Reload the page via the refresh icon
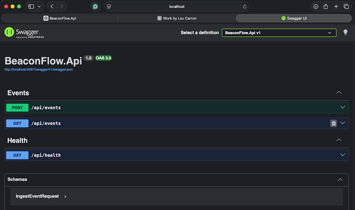355x210 pixels. coord(244,6)
